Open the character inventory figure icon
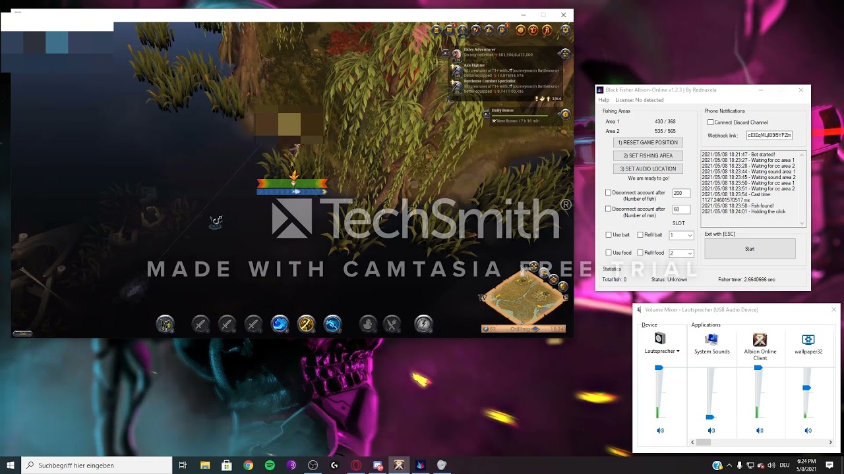The image size is (844, 474). pos(462,30)
